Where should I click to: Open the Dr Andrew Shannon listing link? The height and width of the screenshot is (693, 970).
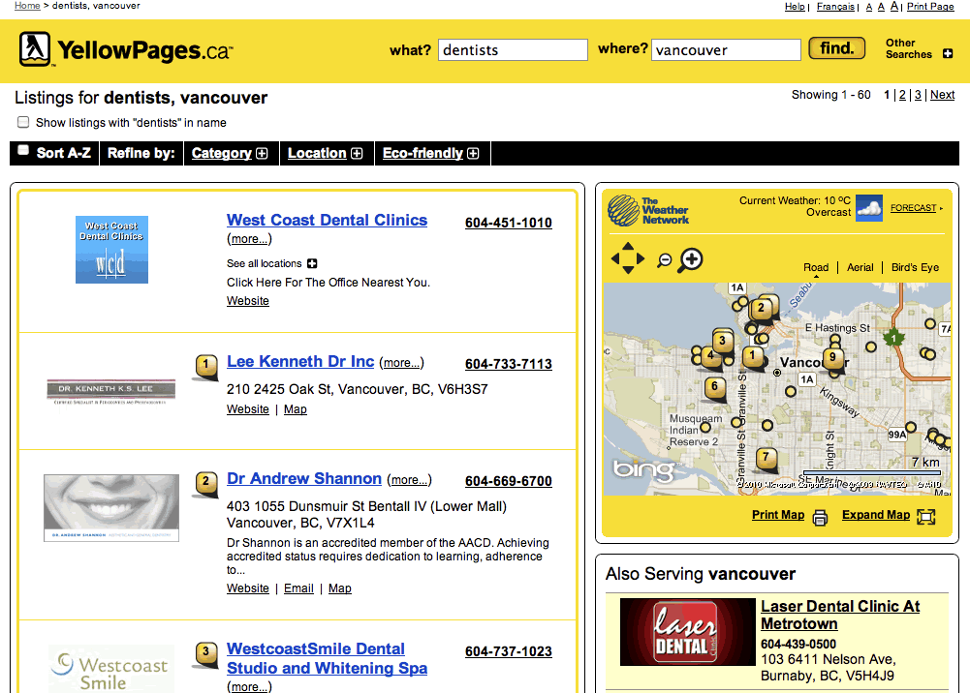[x=303, y=478]
